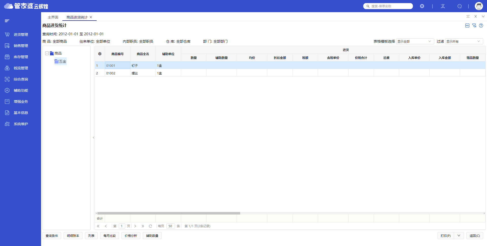Open 基本信息 in the sidebar
The width and height of the screenshot is (487, 246).
pyautogui.click(x=21, y=113)
